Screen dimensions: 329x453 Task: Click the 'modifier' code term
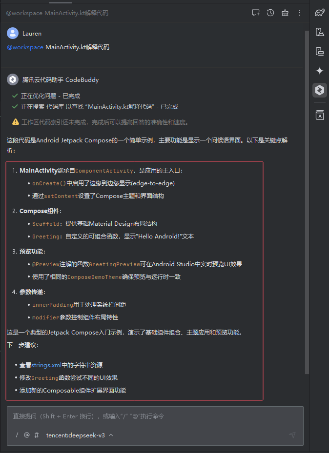click(46, 317)
